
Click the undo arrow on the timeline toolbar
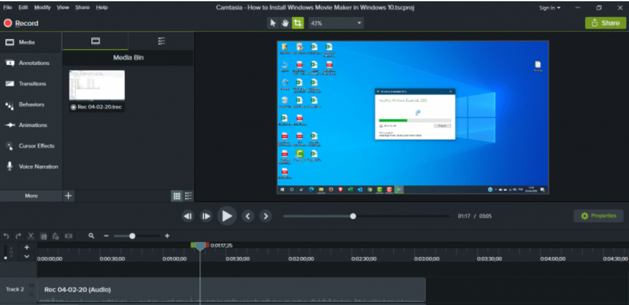pos(6,236)
